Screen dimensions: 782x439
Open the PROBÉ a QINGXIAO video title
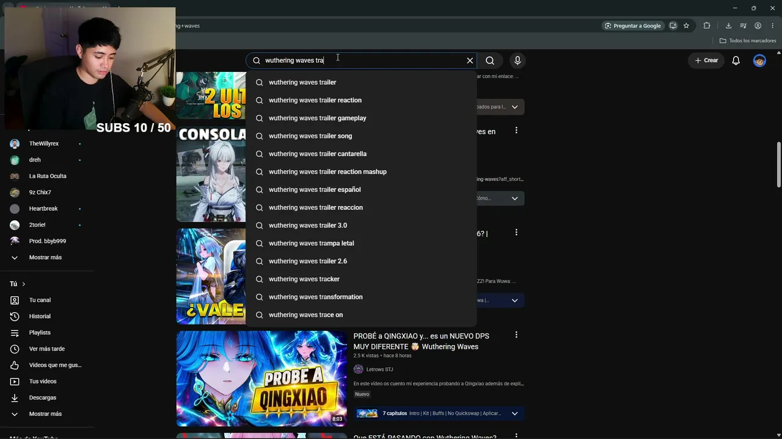click(422, 341)
